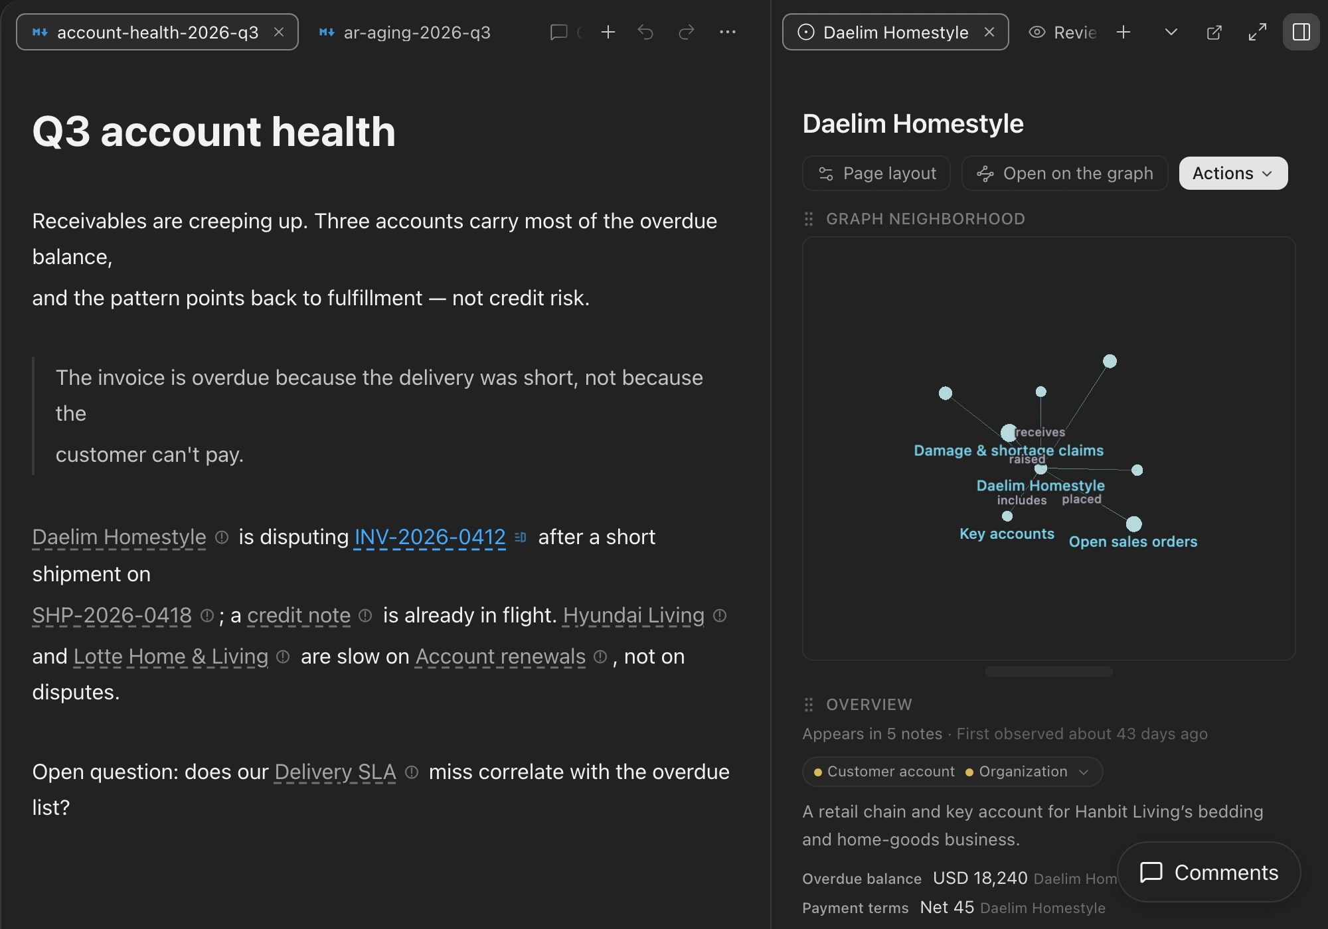Image resolution: width=1328 pixels, height=929 pixels.
Task: Click the scrollbar below the graph
Action: (x=1049, y=672)
